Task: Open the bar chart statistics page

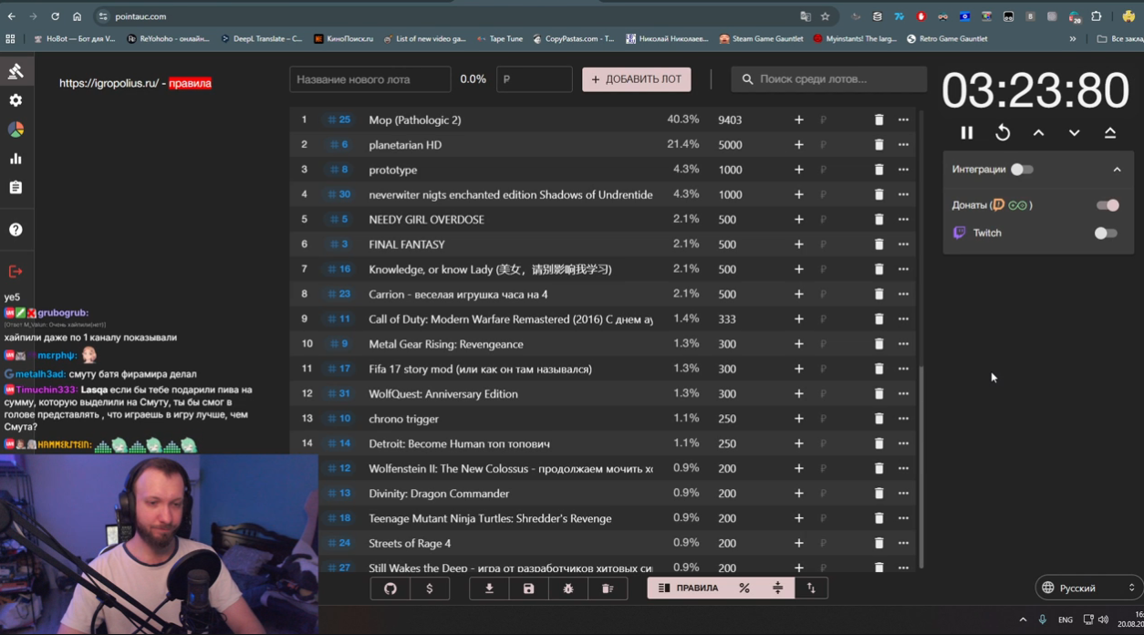Action: click(x=16, y=159)
